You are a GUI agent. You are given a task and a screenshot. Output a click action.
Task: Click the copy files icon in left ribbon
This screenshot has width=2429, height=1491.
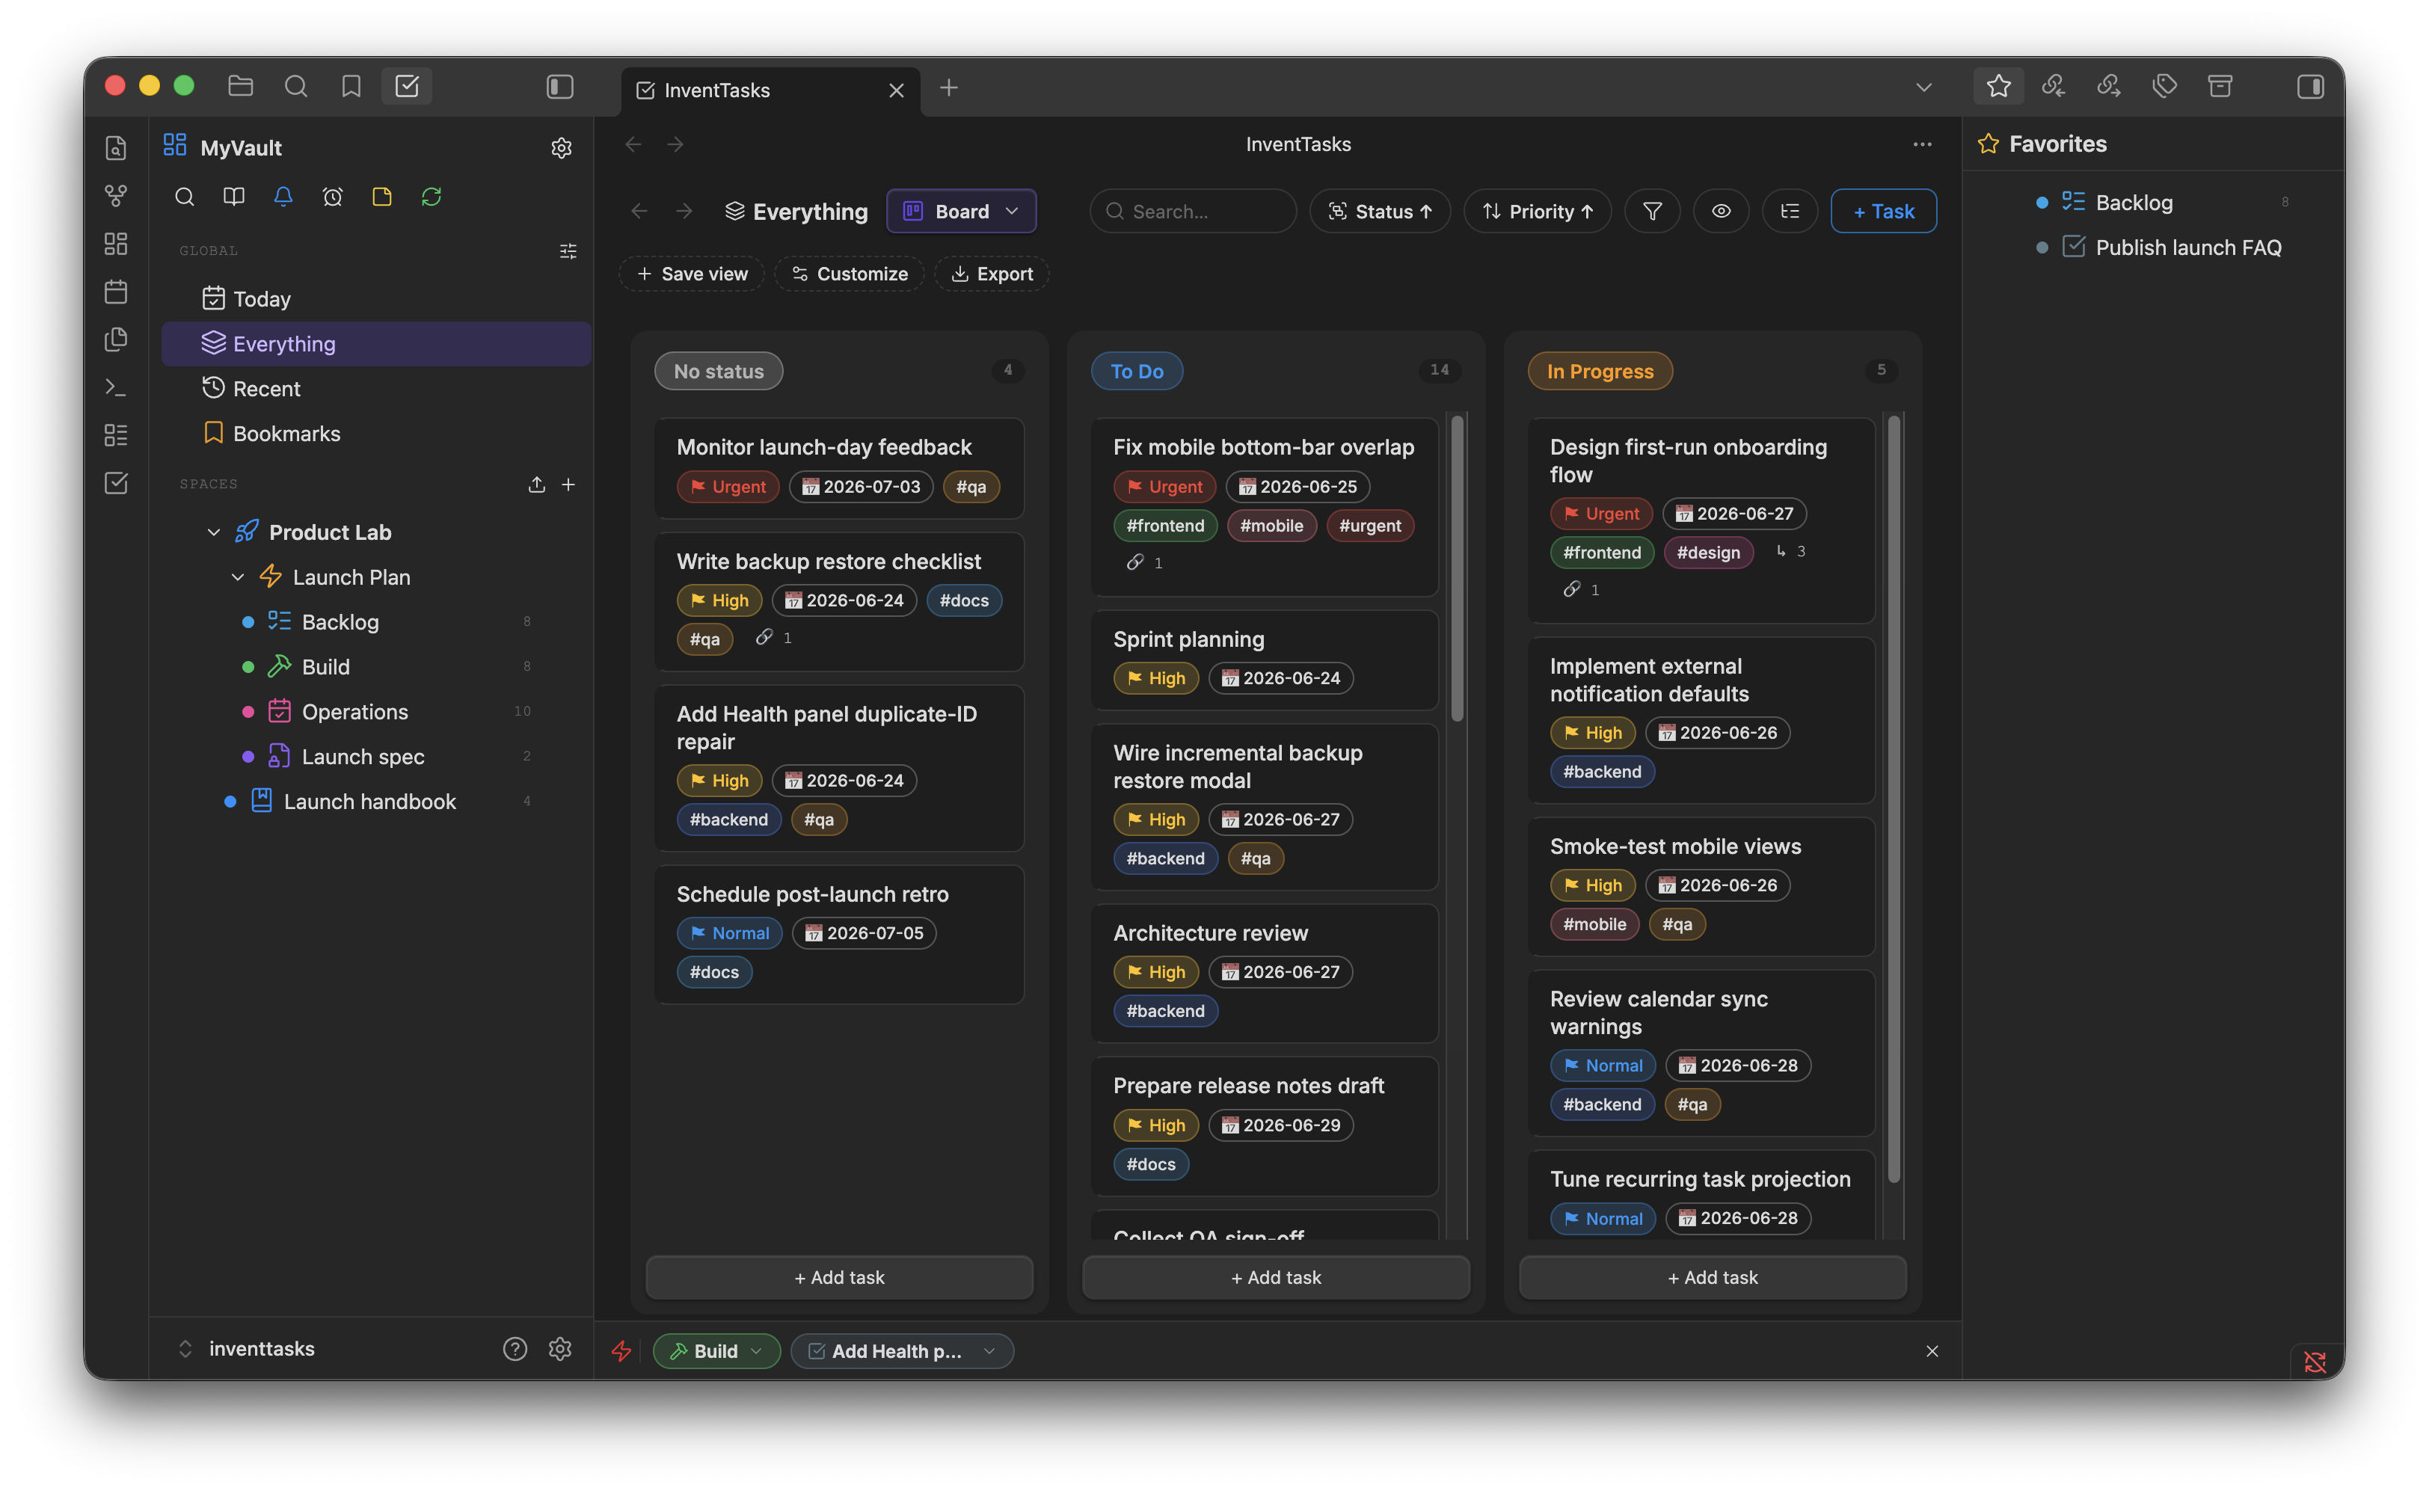[x=115, y=339]
